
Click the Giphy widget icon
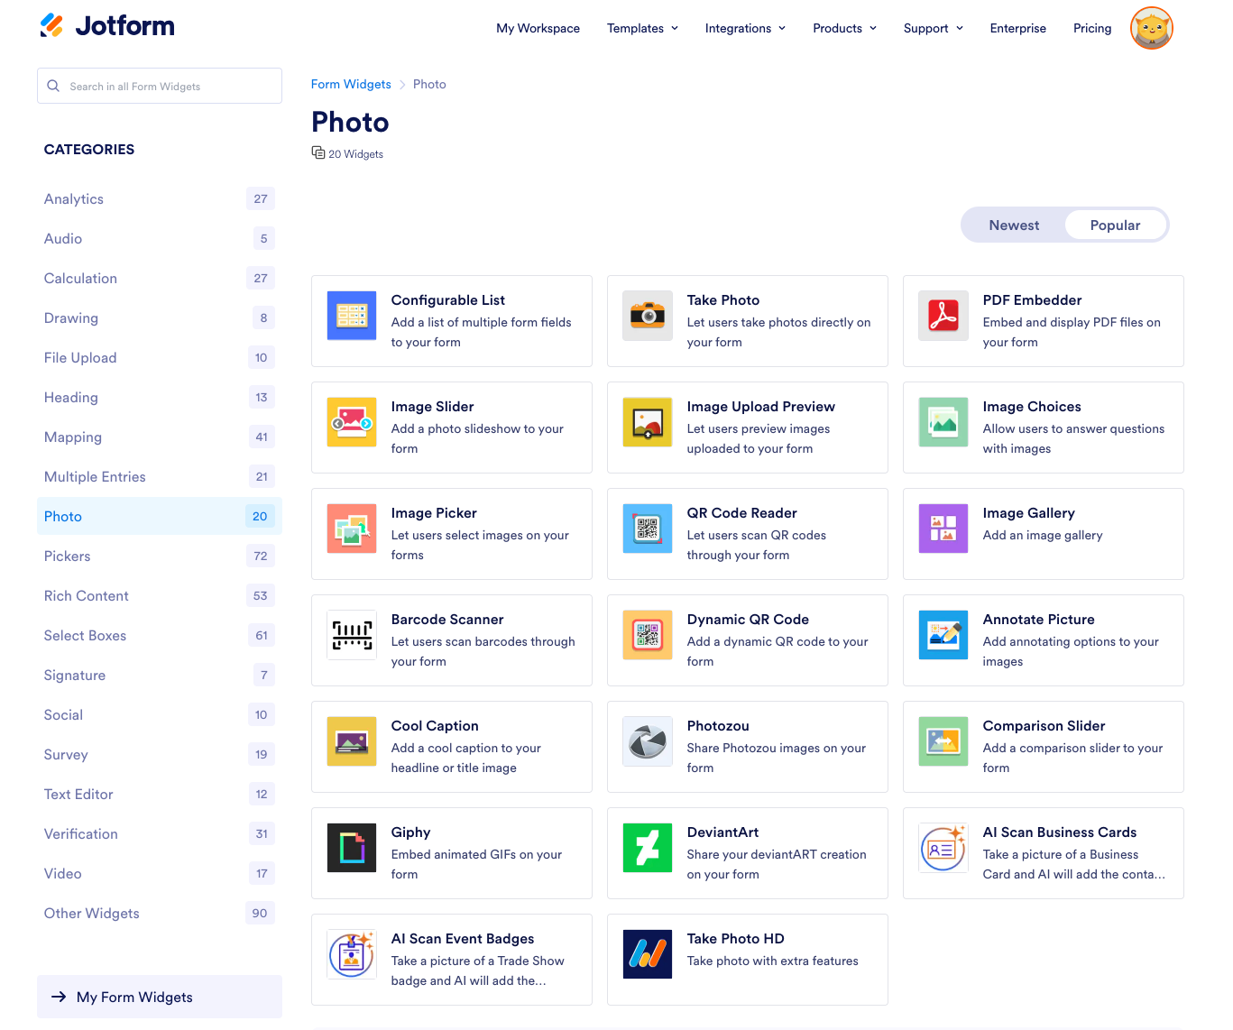pos(352,847)
